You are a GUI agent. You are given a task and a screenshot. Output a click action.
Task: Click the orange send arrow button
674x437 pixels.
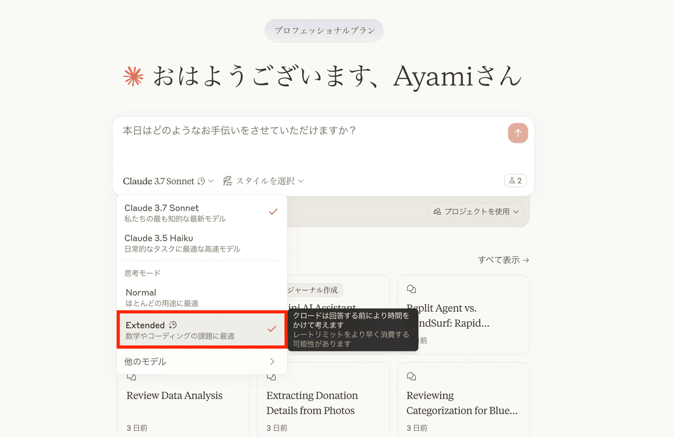(518, 133)
